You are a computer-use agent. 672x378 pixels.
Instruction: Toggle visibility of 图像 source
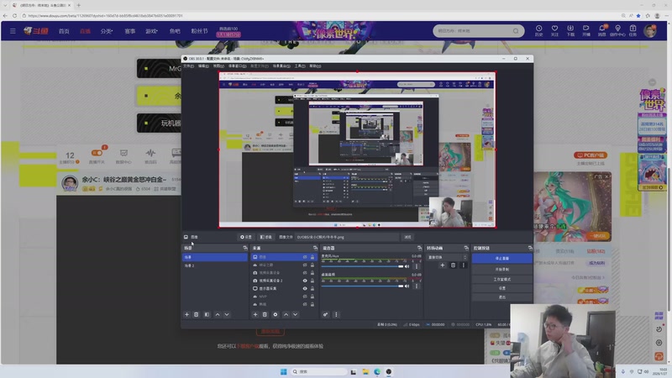coord(305,257)
